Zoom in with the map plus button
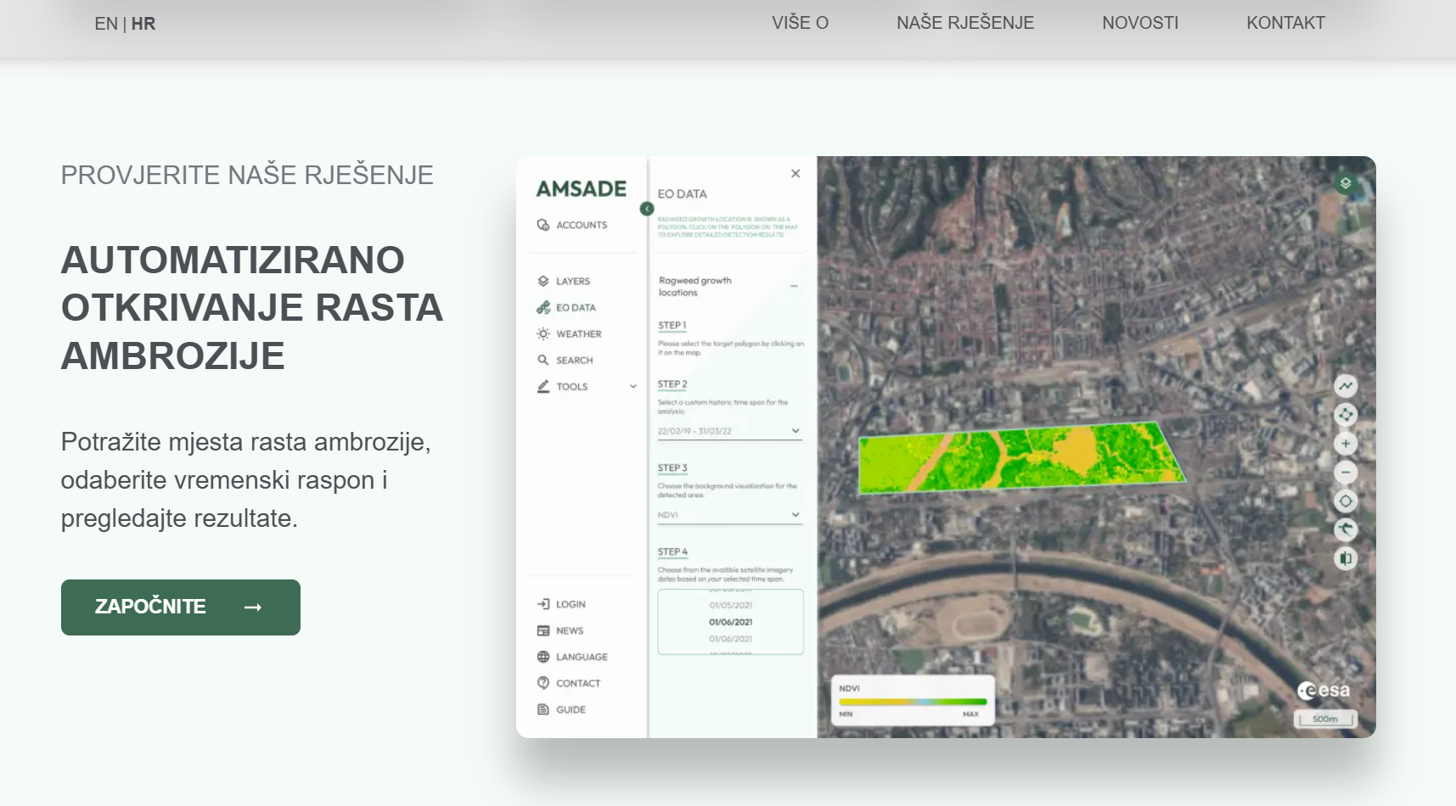The image size is (1456, 806). 1345,444
